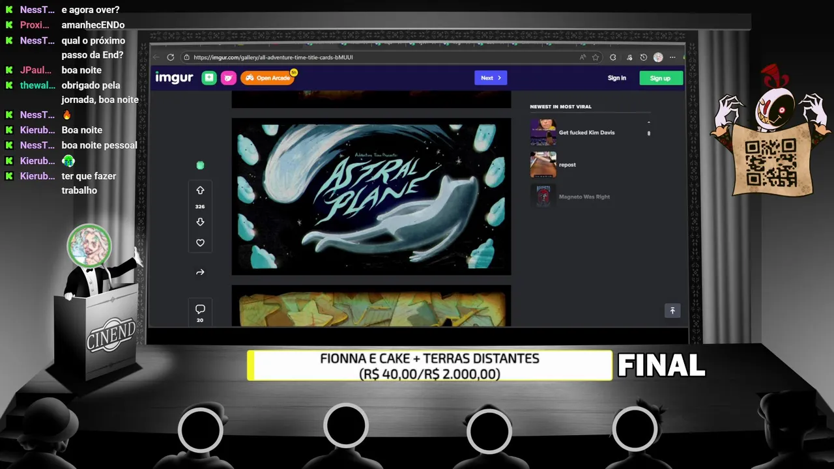Toggle read aloud icon in address bar
Image resolution: width=834 pixels, height=469 pixels.
point(582,57)
